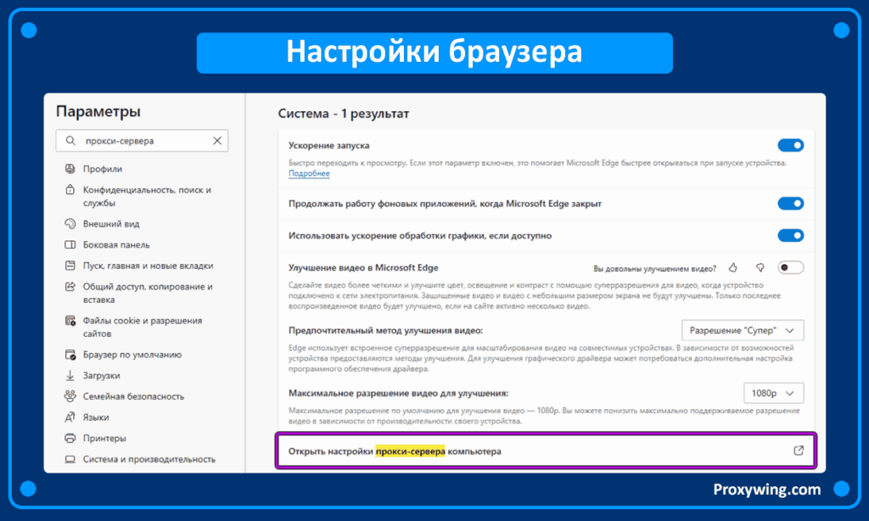Viewport: 869px width, 521px height.
Task: Click the Принтеры printer icon
Action: pos(70,438)
